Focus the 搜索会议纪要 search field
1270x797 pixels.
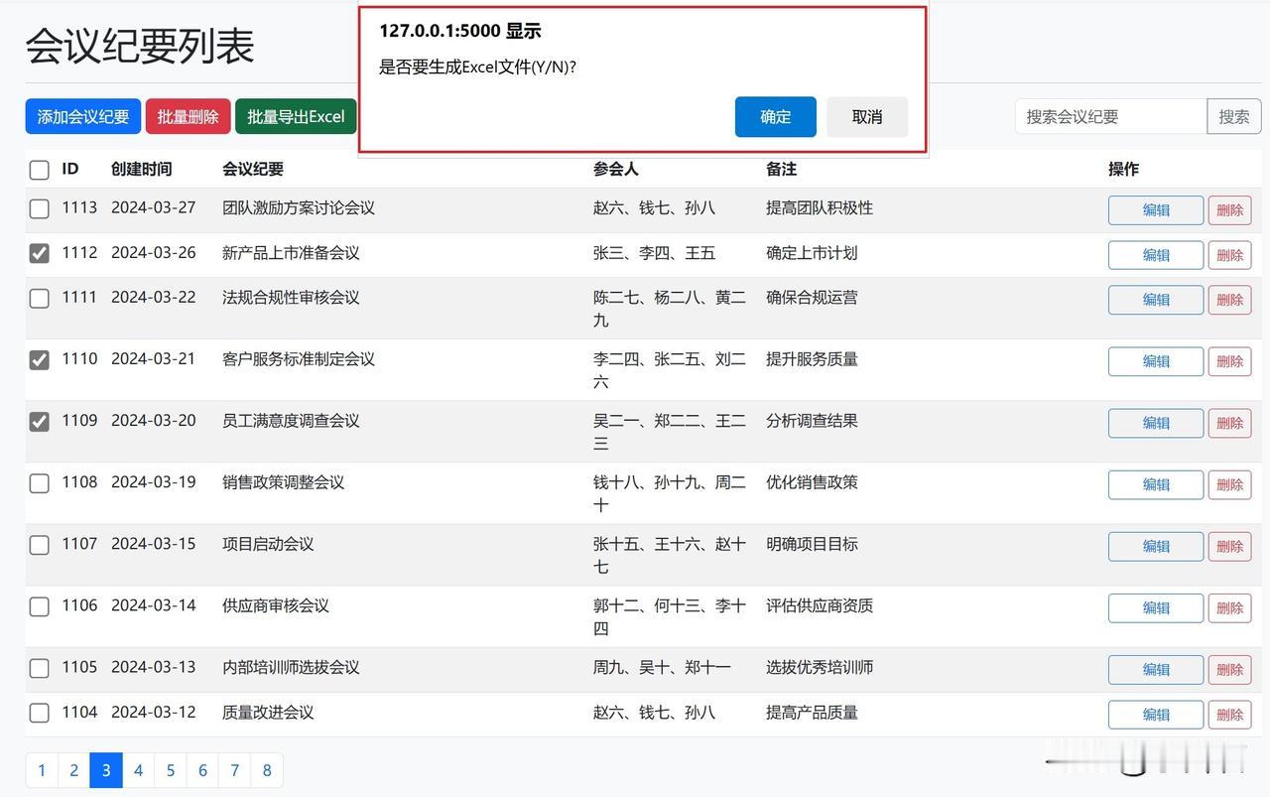[1111, 116]
